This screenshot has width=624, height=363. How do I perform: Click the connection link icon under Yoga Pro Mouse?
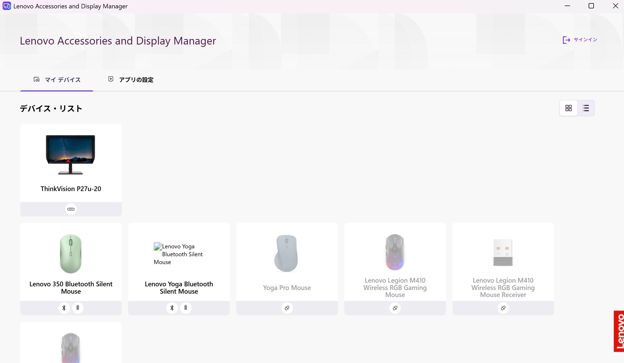click(287, 308)
